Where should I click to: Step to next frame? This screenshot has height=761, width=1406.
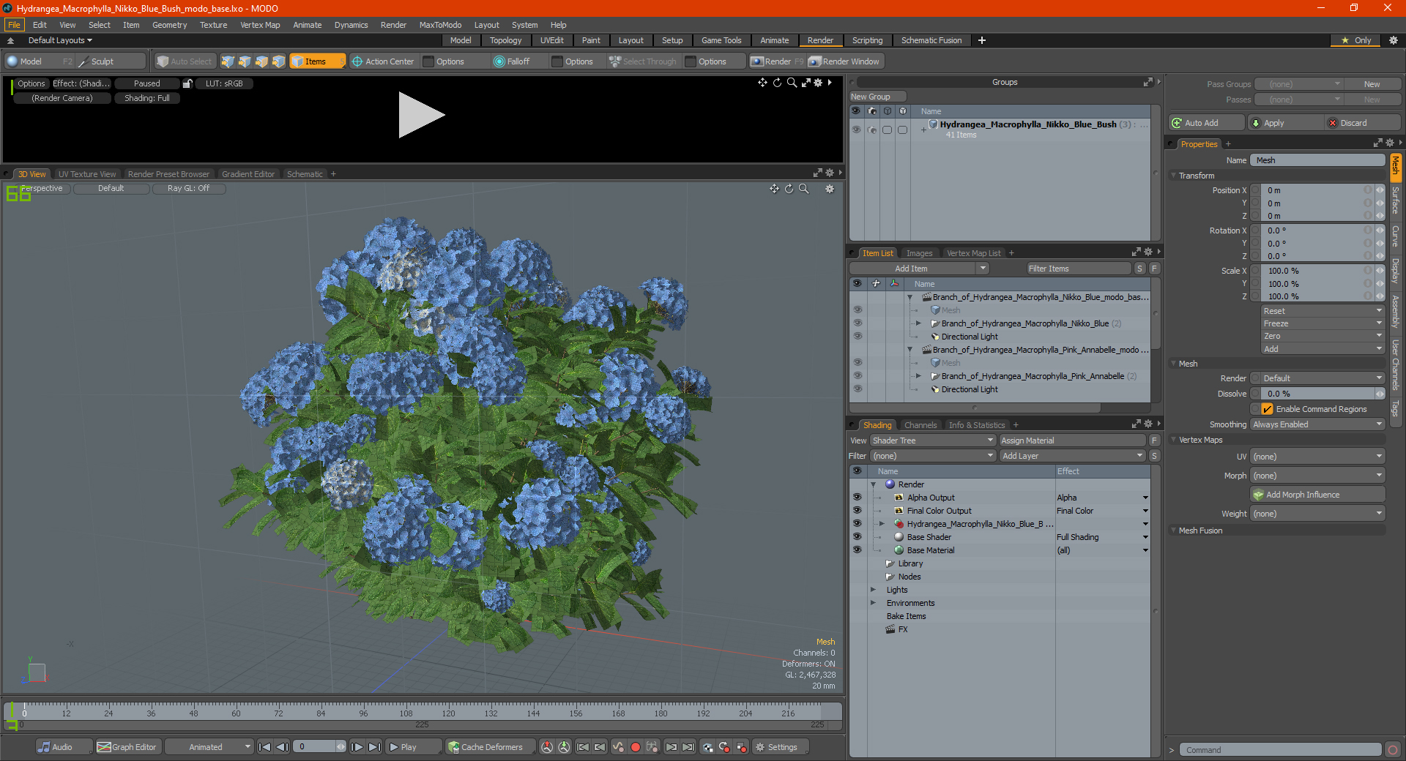[x=357, y=747]
